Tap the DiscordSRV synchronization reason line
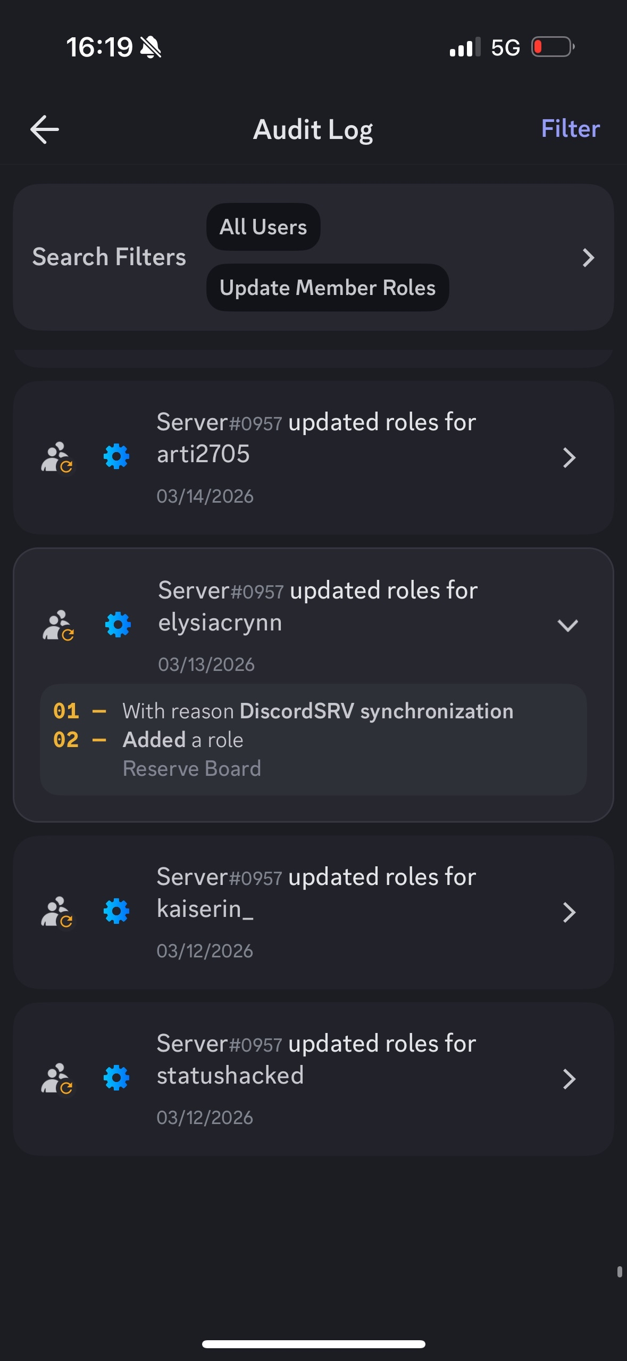This screenshot has width=627, height=1361. [x=318, y=711]
